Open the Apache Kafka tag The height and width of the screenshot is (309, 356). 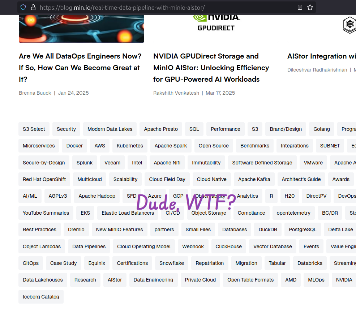(254, 179)
